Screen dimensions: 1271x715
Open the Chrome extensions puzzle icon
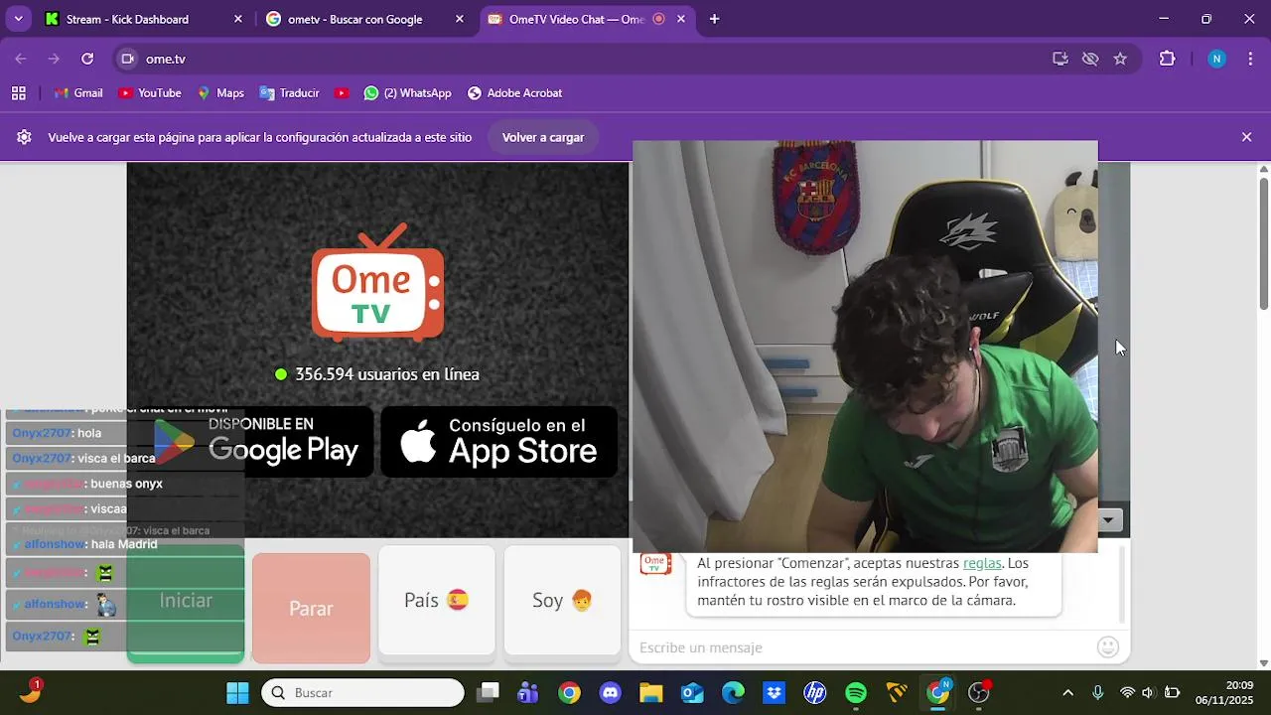click(x=1168, y=59)
